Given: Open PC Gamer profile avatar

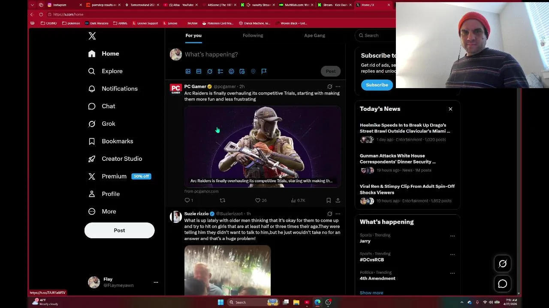Looking at the screenshot, I should tap(176, 89).
